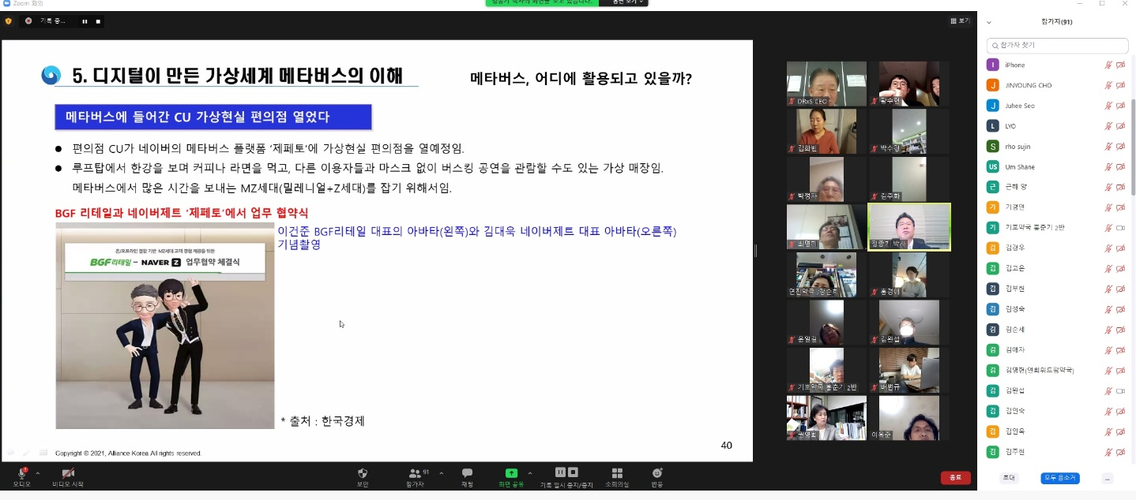Toggle the video-off icon for Um Shane
This screenshot has height=500, width=1136.
pyautogui.click(x=1120, y=167)
